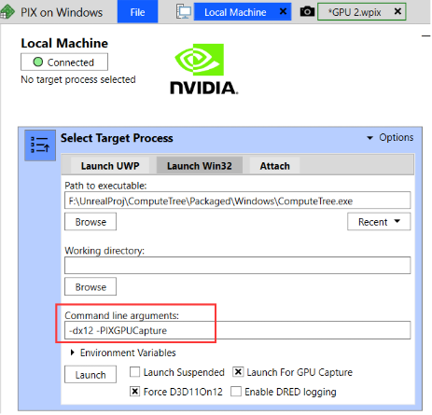
Task: Click the Command line arguments field
Action: (x=238, y=330)
